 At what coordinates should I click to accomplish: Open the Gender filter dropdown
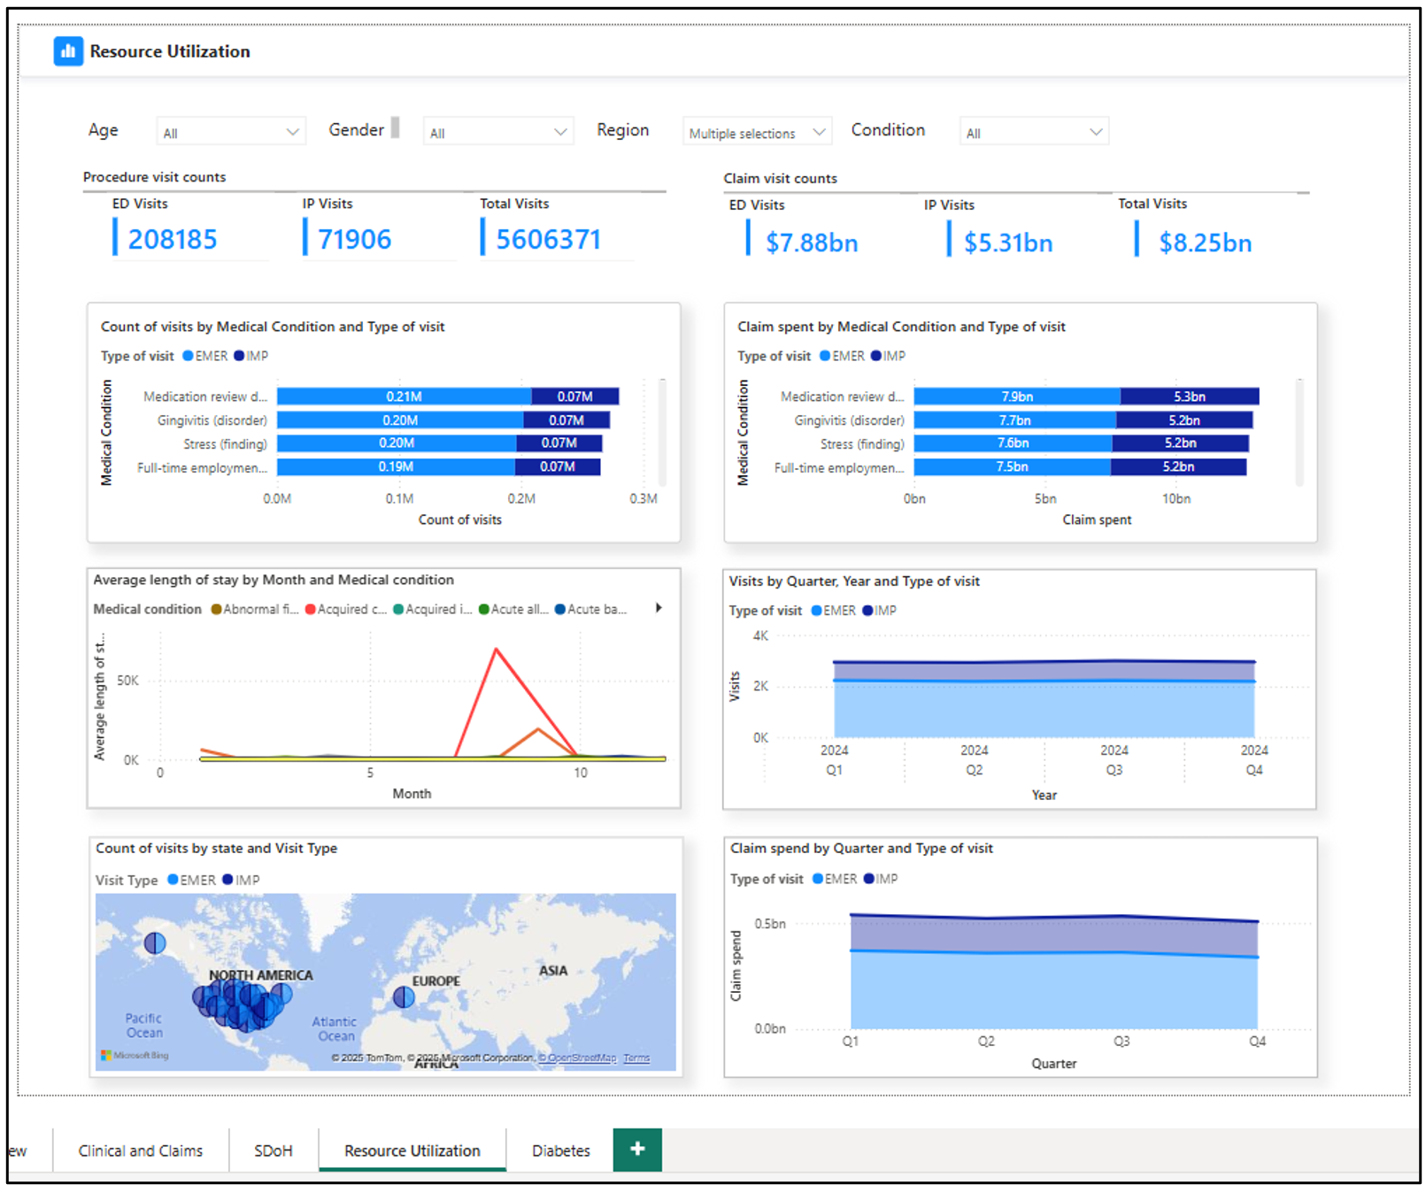pyautogui.click(x=498, y=133)
